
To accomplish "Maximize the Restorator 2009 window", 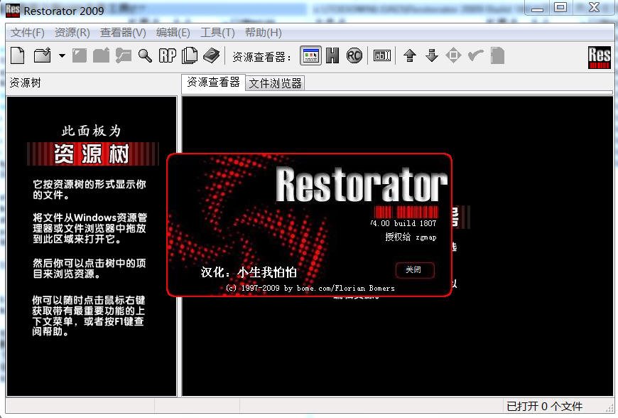I will 560,8.
